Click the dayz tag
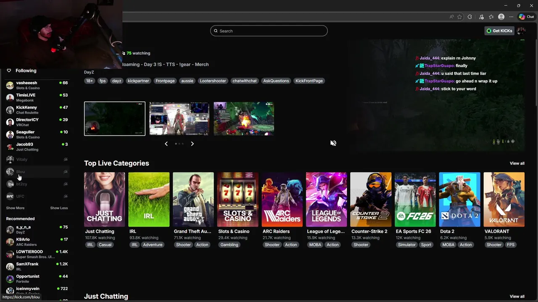 point(116,81)
